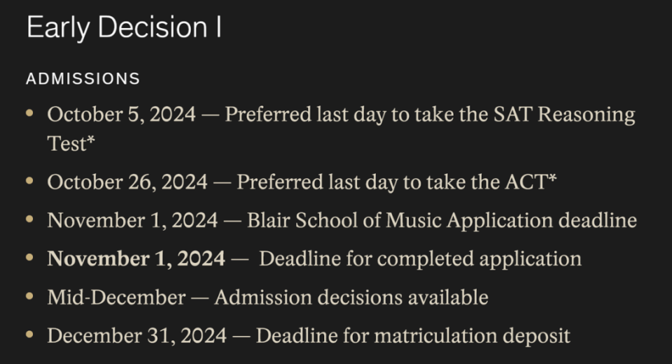Click "Deadline for matriculation deposit" text
Viewport: 672px width, 364px height.
pyautogui.click(x=413, y=335)
